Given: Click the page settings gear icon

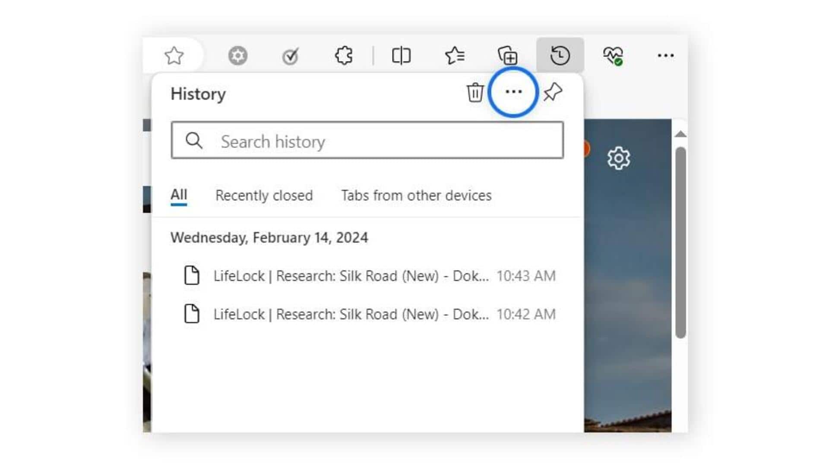Looking at the screenshot, I should [x=618, y=158].
